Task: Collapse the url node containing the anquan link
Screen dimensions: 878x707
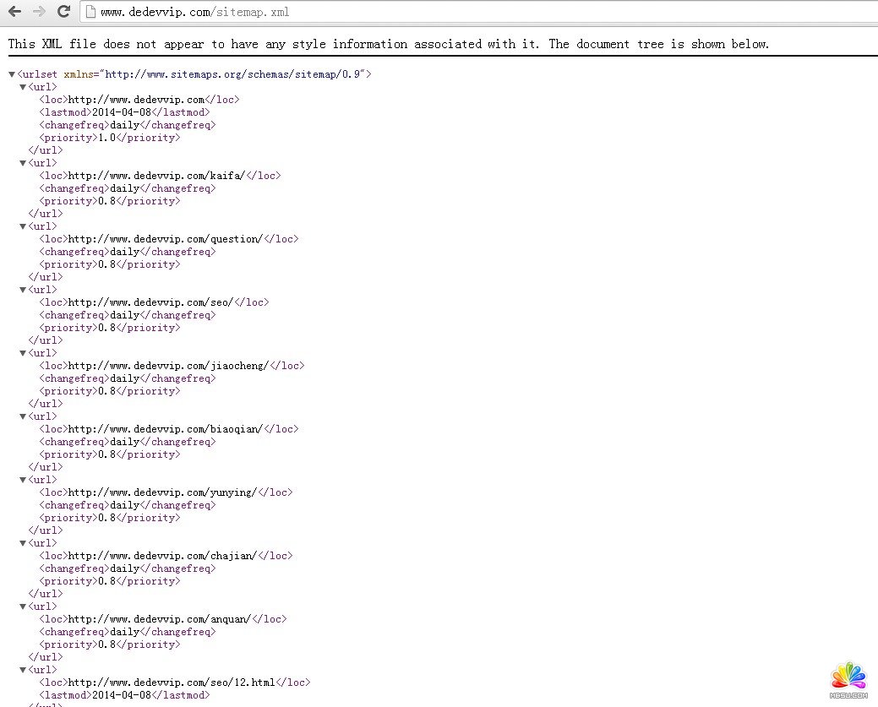Action: (23, 607)
